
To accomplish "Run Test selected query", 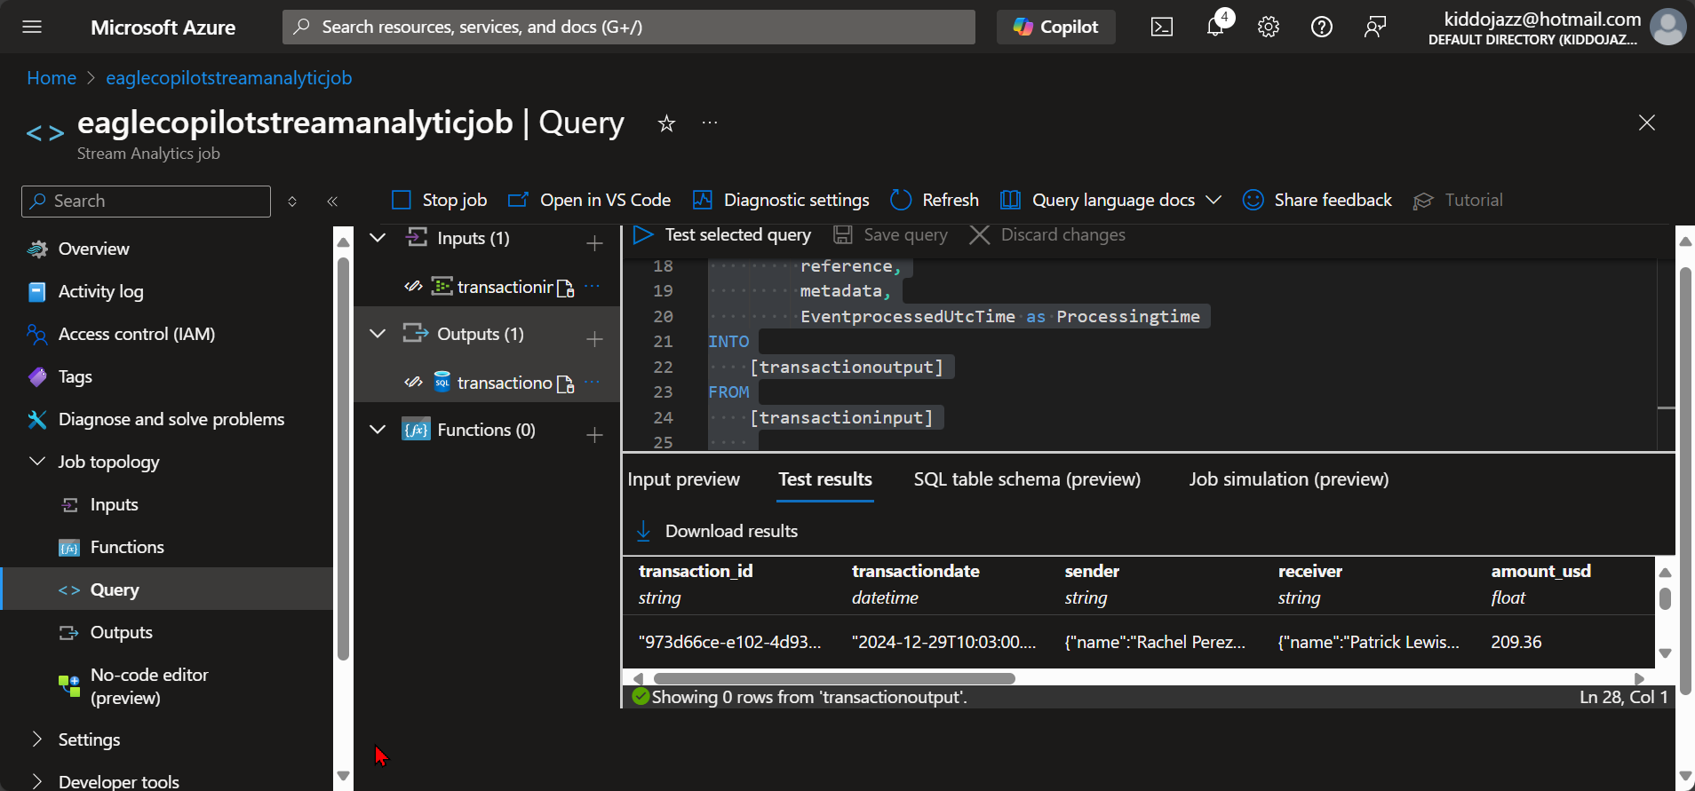I will tap(721, 234).
